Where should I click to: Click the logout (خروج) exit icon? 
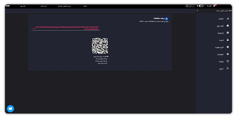tap(228, 68)
